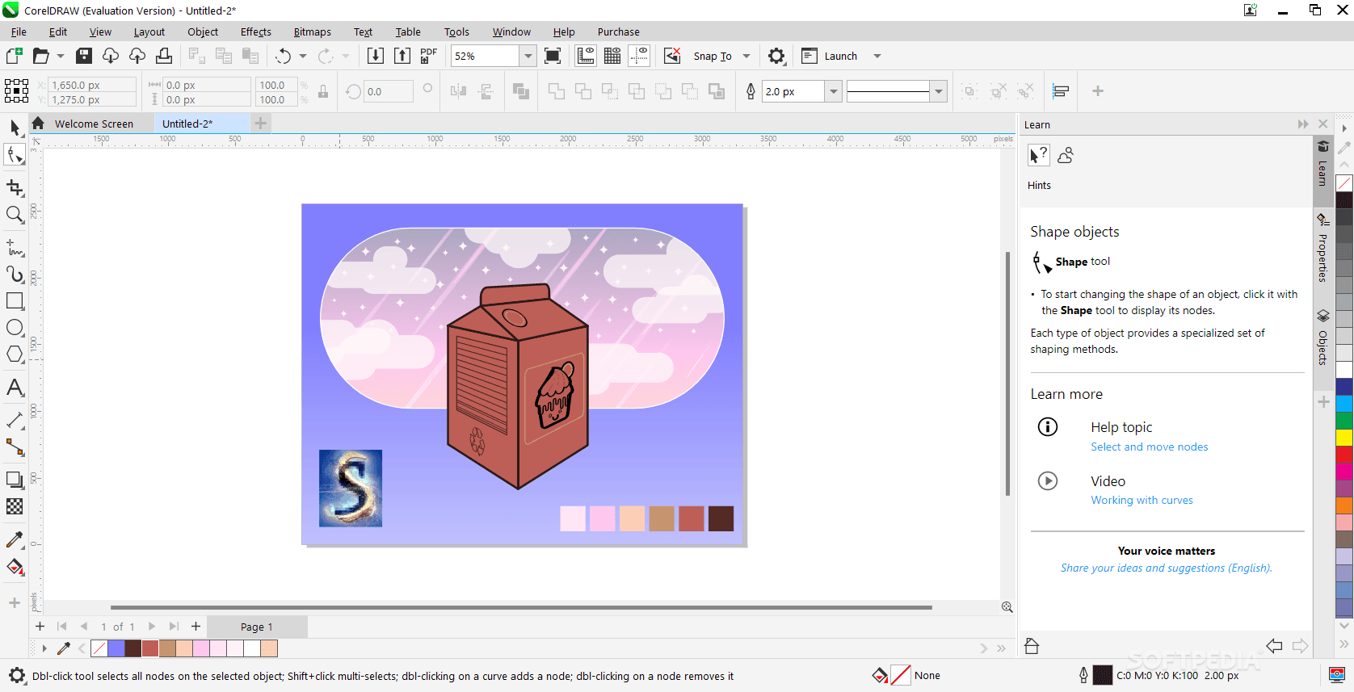Open the Bitmaps menu
The image size is (1354, 692).
312,31
